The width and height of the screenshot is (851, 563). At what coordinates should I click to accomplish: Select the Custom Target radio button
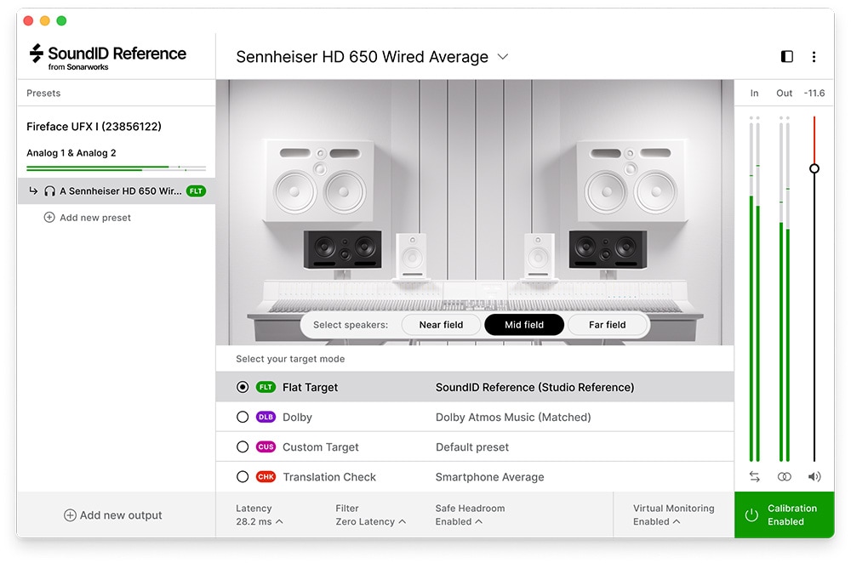point(243,447)
